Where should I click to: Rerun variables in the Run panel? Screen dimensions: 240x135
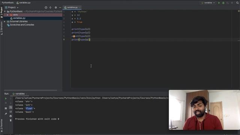[x=6, y=99]
